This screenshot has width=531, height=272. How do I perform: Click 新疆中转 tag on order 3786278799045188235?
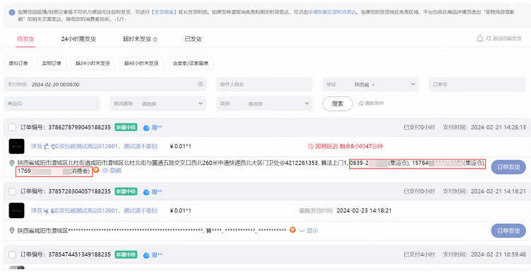point(126,127)
